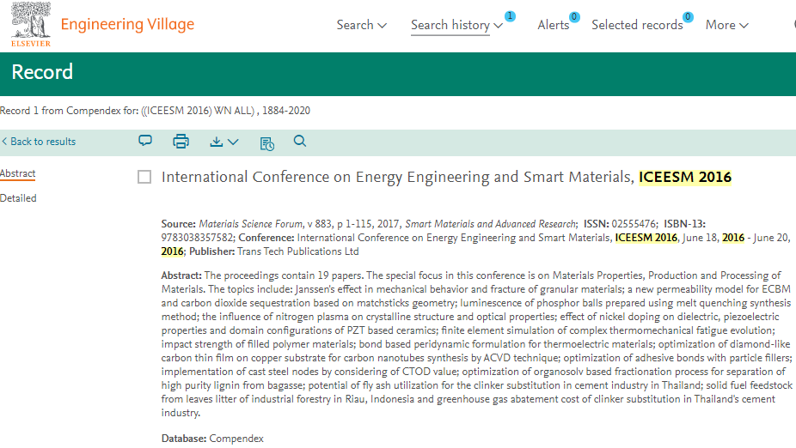This screenshot has height=448, width=796.
Task: Expand the More menu
Action: click(x=726, y=25)
